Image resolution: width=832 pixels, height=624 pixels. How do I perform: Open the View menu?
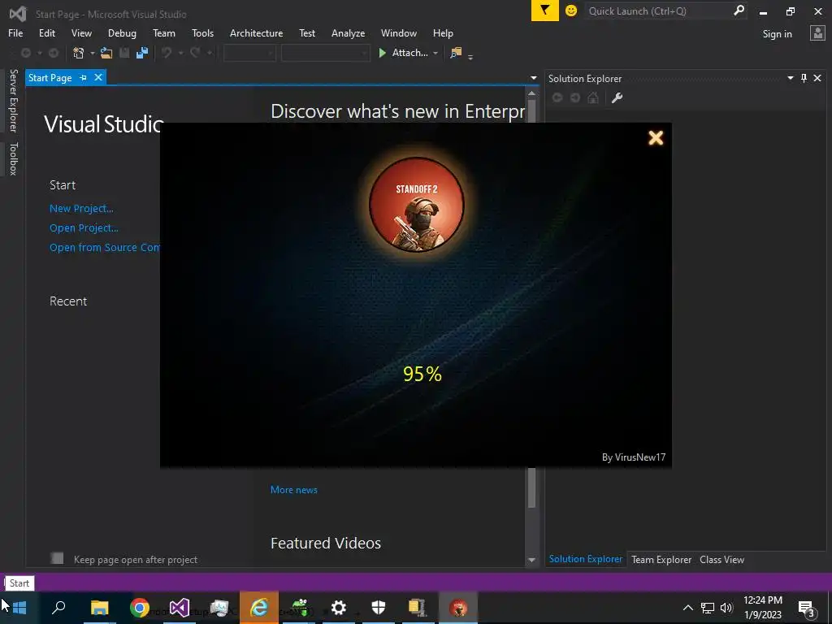point(81,32)
